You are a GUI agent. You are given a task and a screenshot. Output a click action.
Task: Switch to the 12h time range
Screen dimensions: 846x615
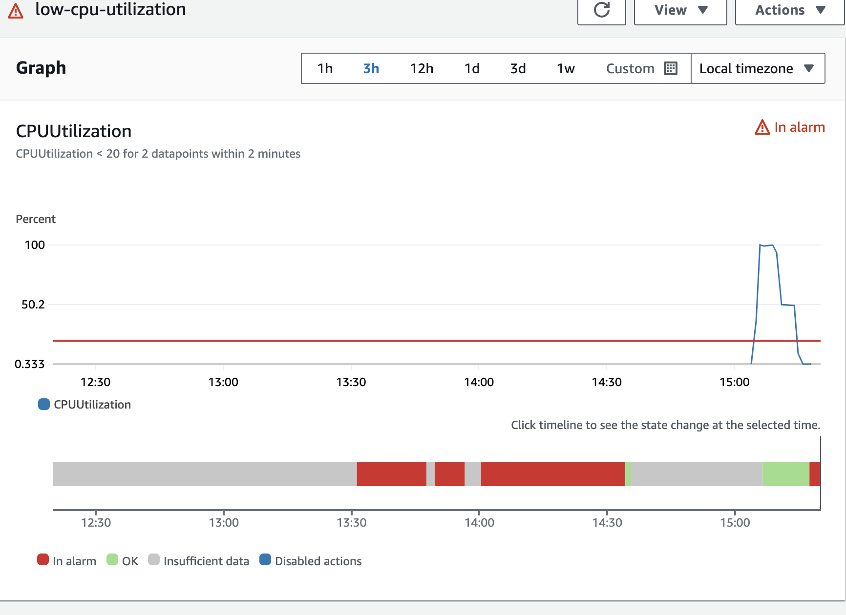(x=422, y=68)
